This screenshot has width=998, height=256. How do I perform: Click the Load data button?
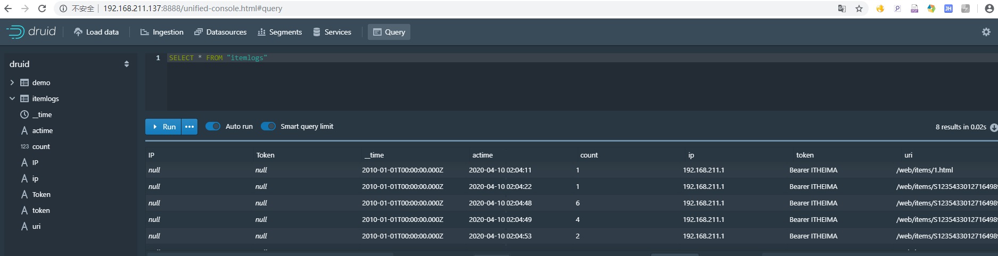tap(96, 32)
